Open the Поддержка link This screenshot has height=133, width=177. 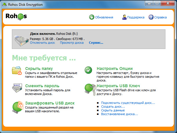pyautogui.click(x=136, y=17)
